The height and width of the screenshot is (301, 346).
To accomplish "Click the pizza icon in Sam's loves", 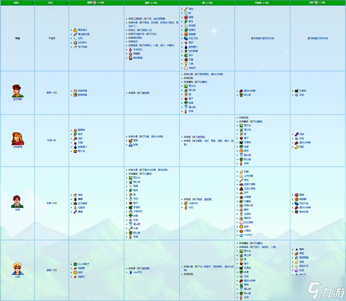I will pos(75,272).
